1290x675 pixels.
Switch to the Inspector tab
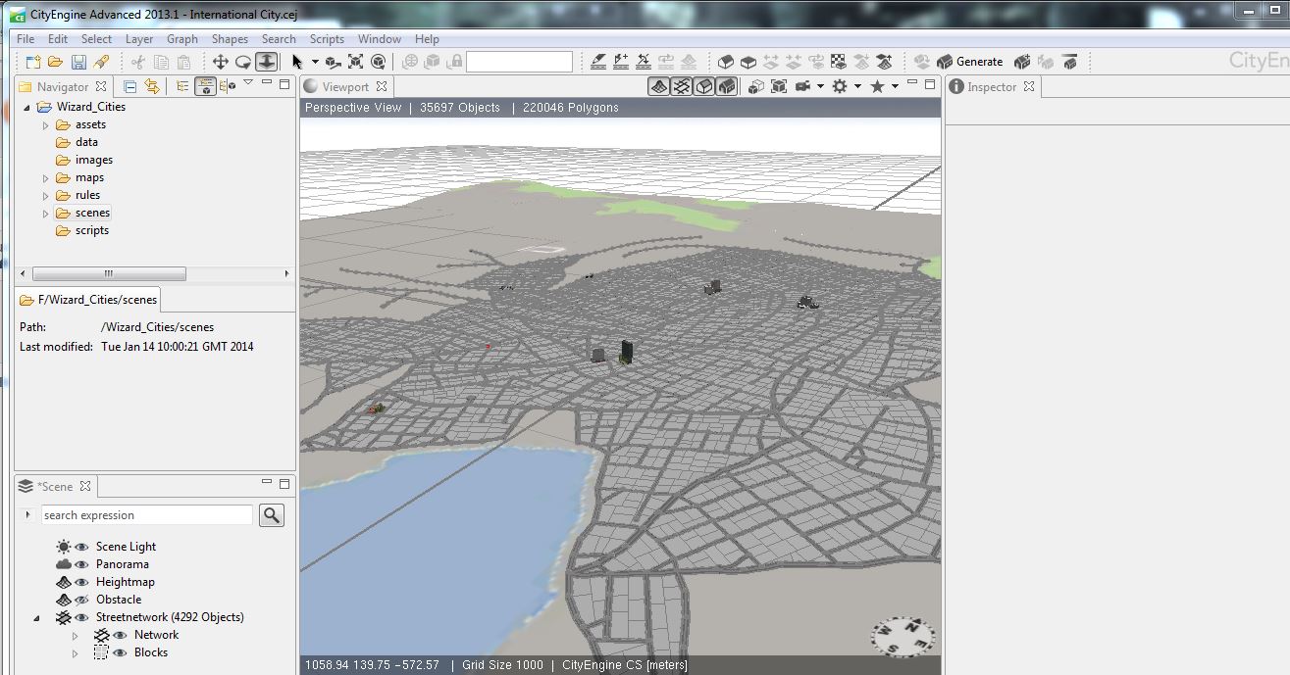pyautogui.click(x=992, y=86)
